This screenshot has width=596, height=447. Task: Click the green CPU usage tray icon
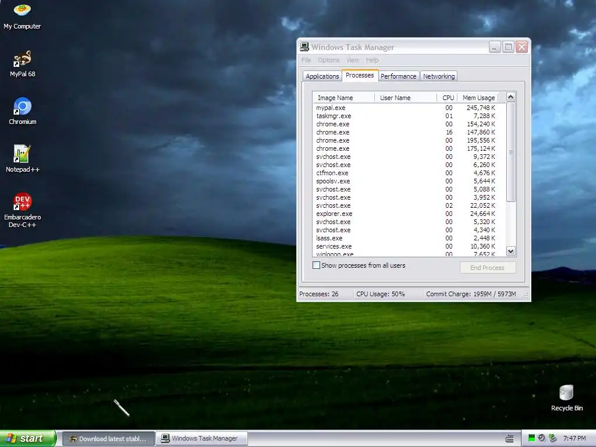point(532,438)
